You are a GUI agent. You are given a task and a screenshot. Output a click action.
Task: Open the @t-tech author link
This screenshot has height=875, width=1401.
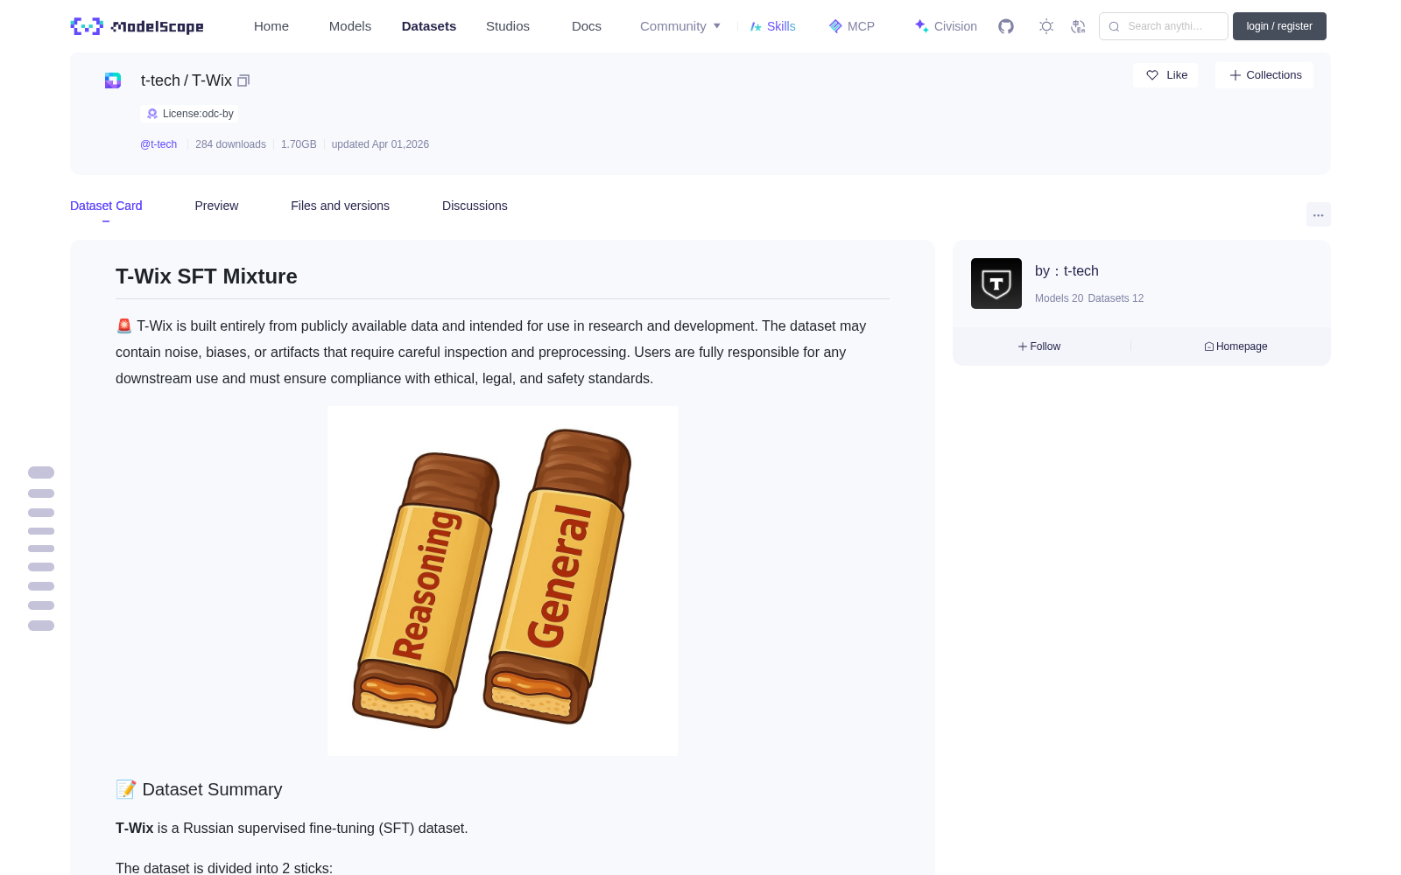point(158,144)
